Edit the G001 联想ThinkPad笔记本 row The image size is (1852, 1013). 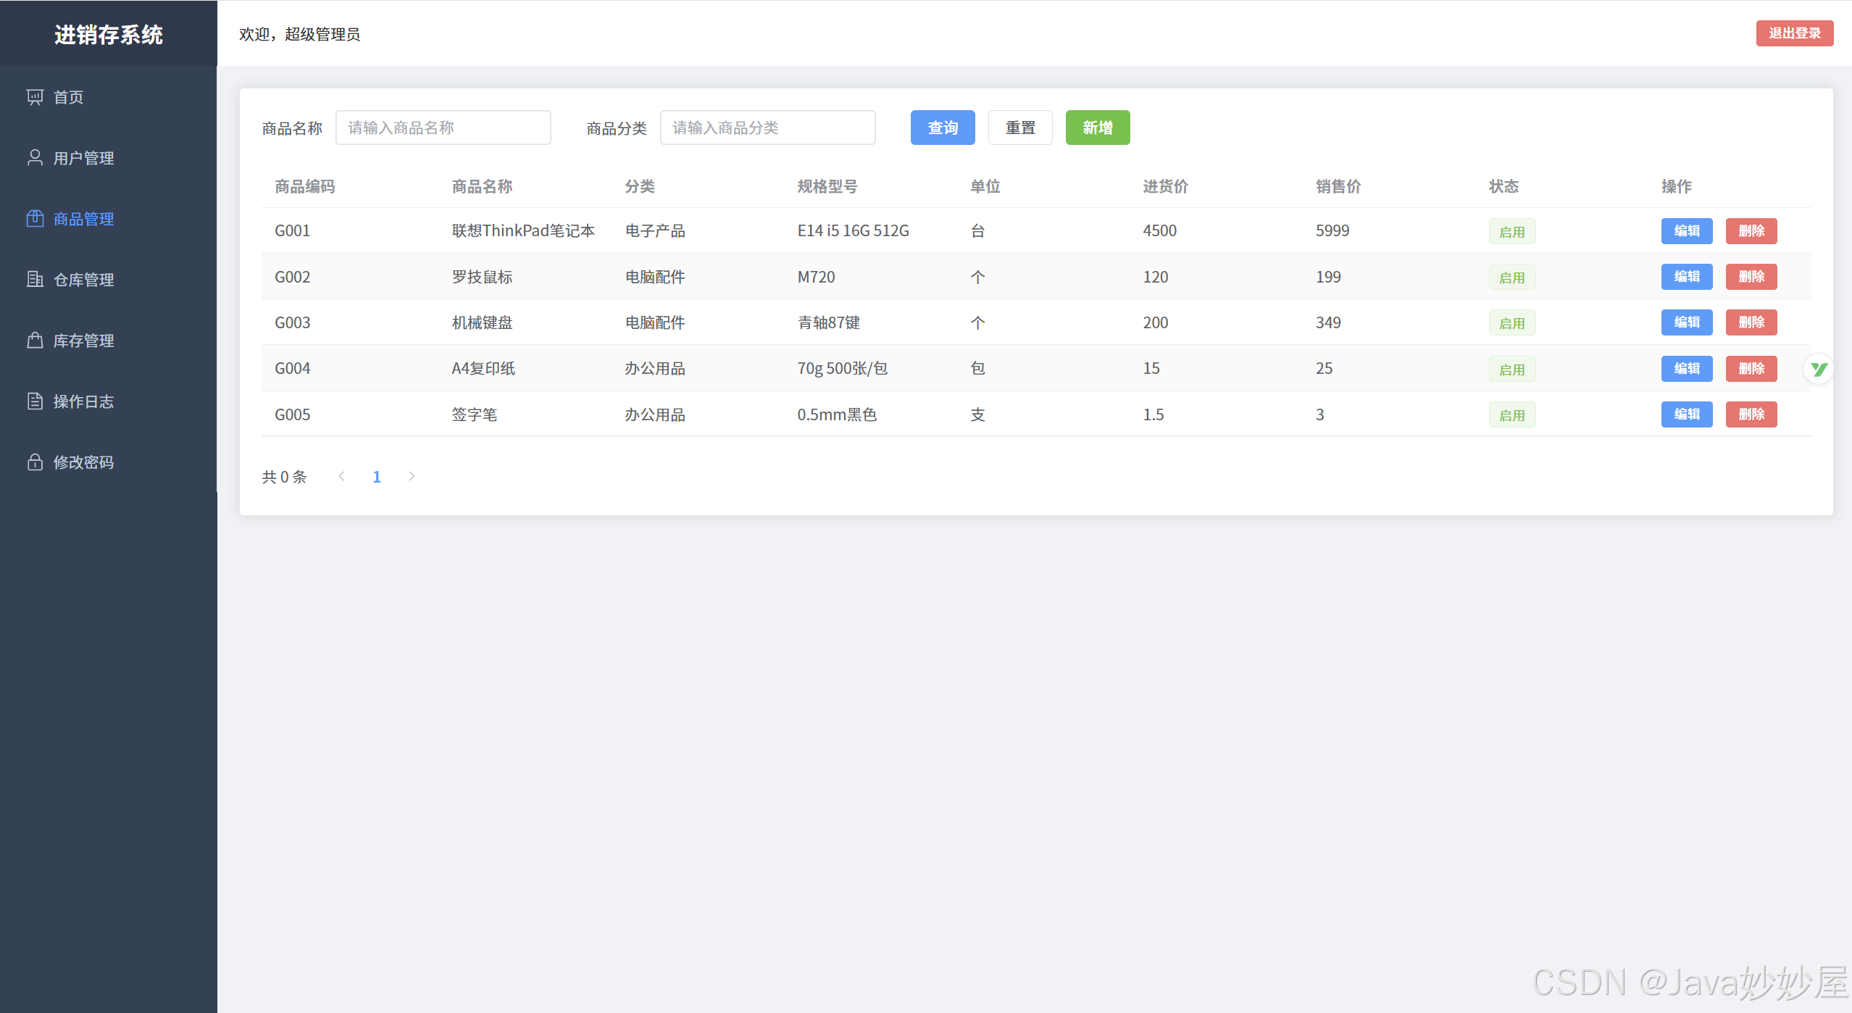1687,231
